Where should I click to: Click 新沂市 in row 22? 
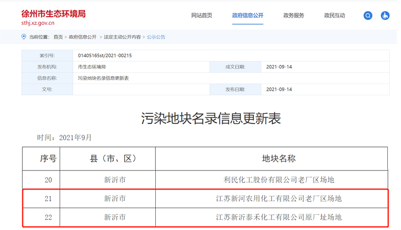115,217
